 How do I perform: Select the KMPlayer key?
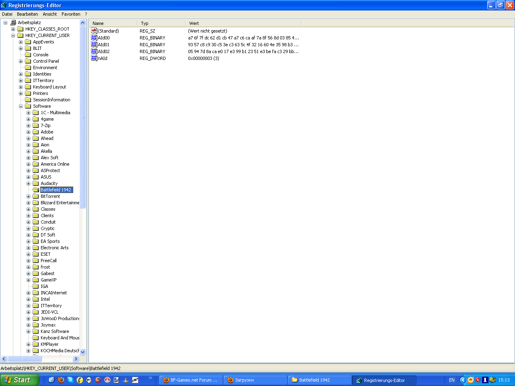[49, 344]
